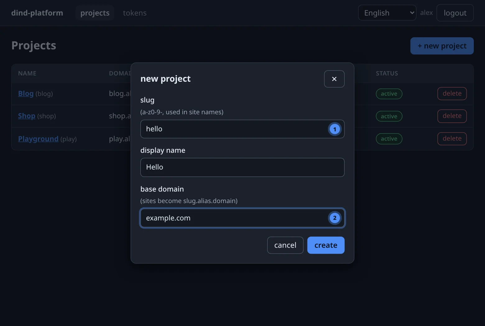Image resolution: width=485 pixels, height=326 pixels.
Task: Click the base domain field label
Action: 162,189
